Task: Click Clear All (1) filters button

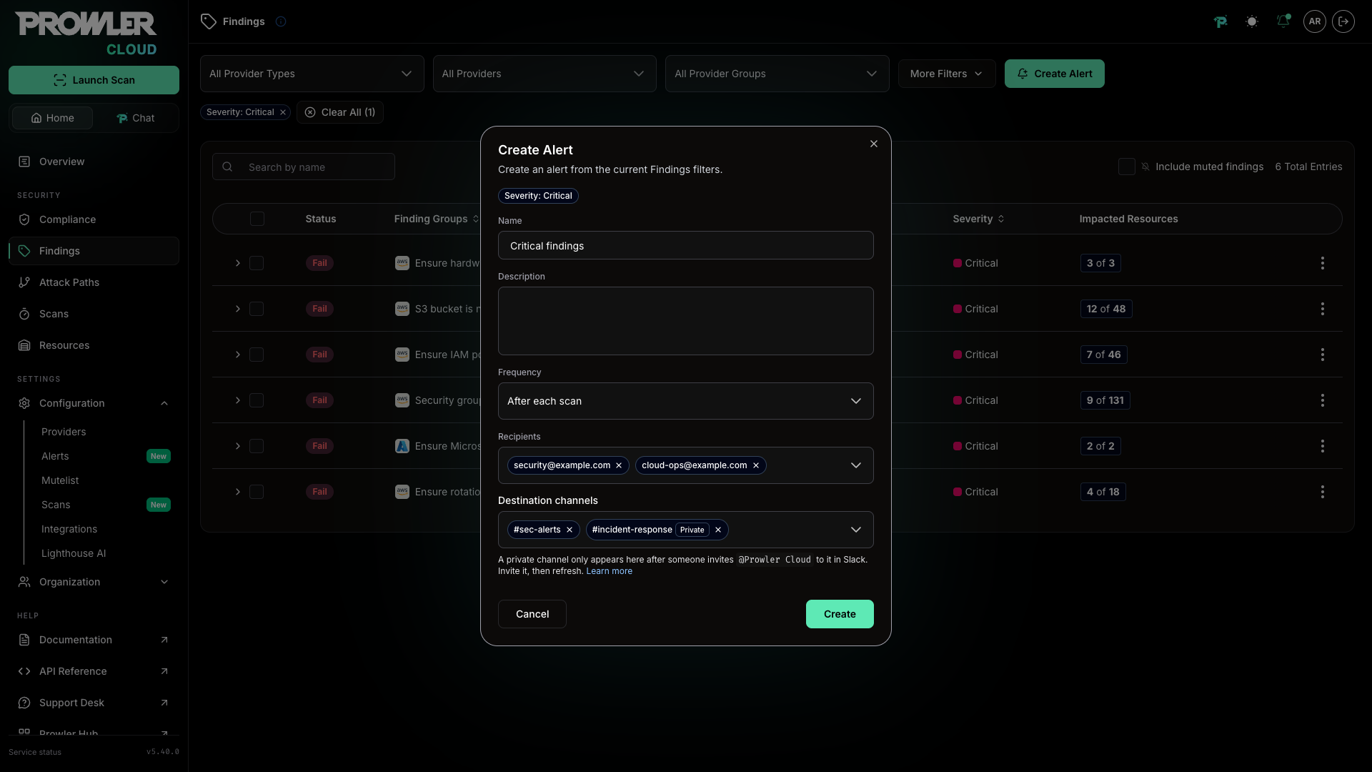Action: [x=340, y=112]
